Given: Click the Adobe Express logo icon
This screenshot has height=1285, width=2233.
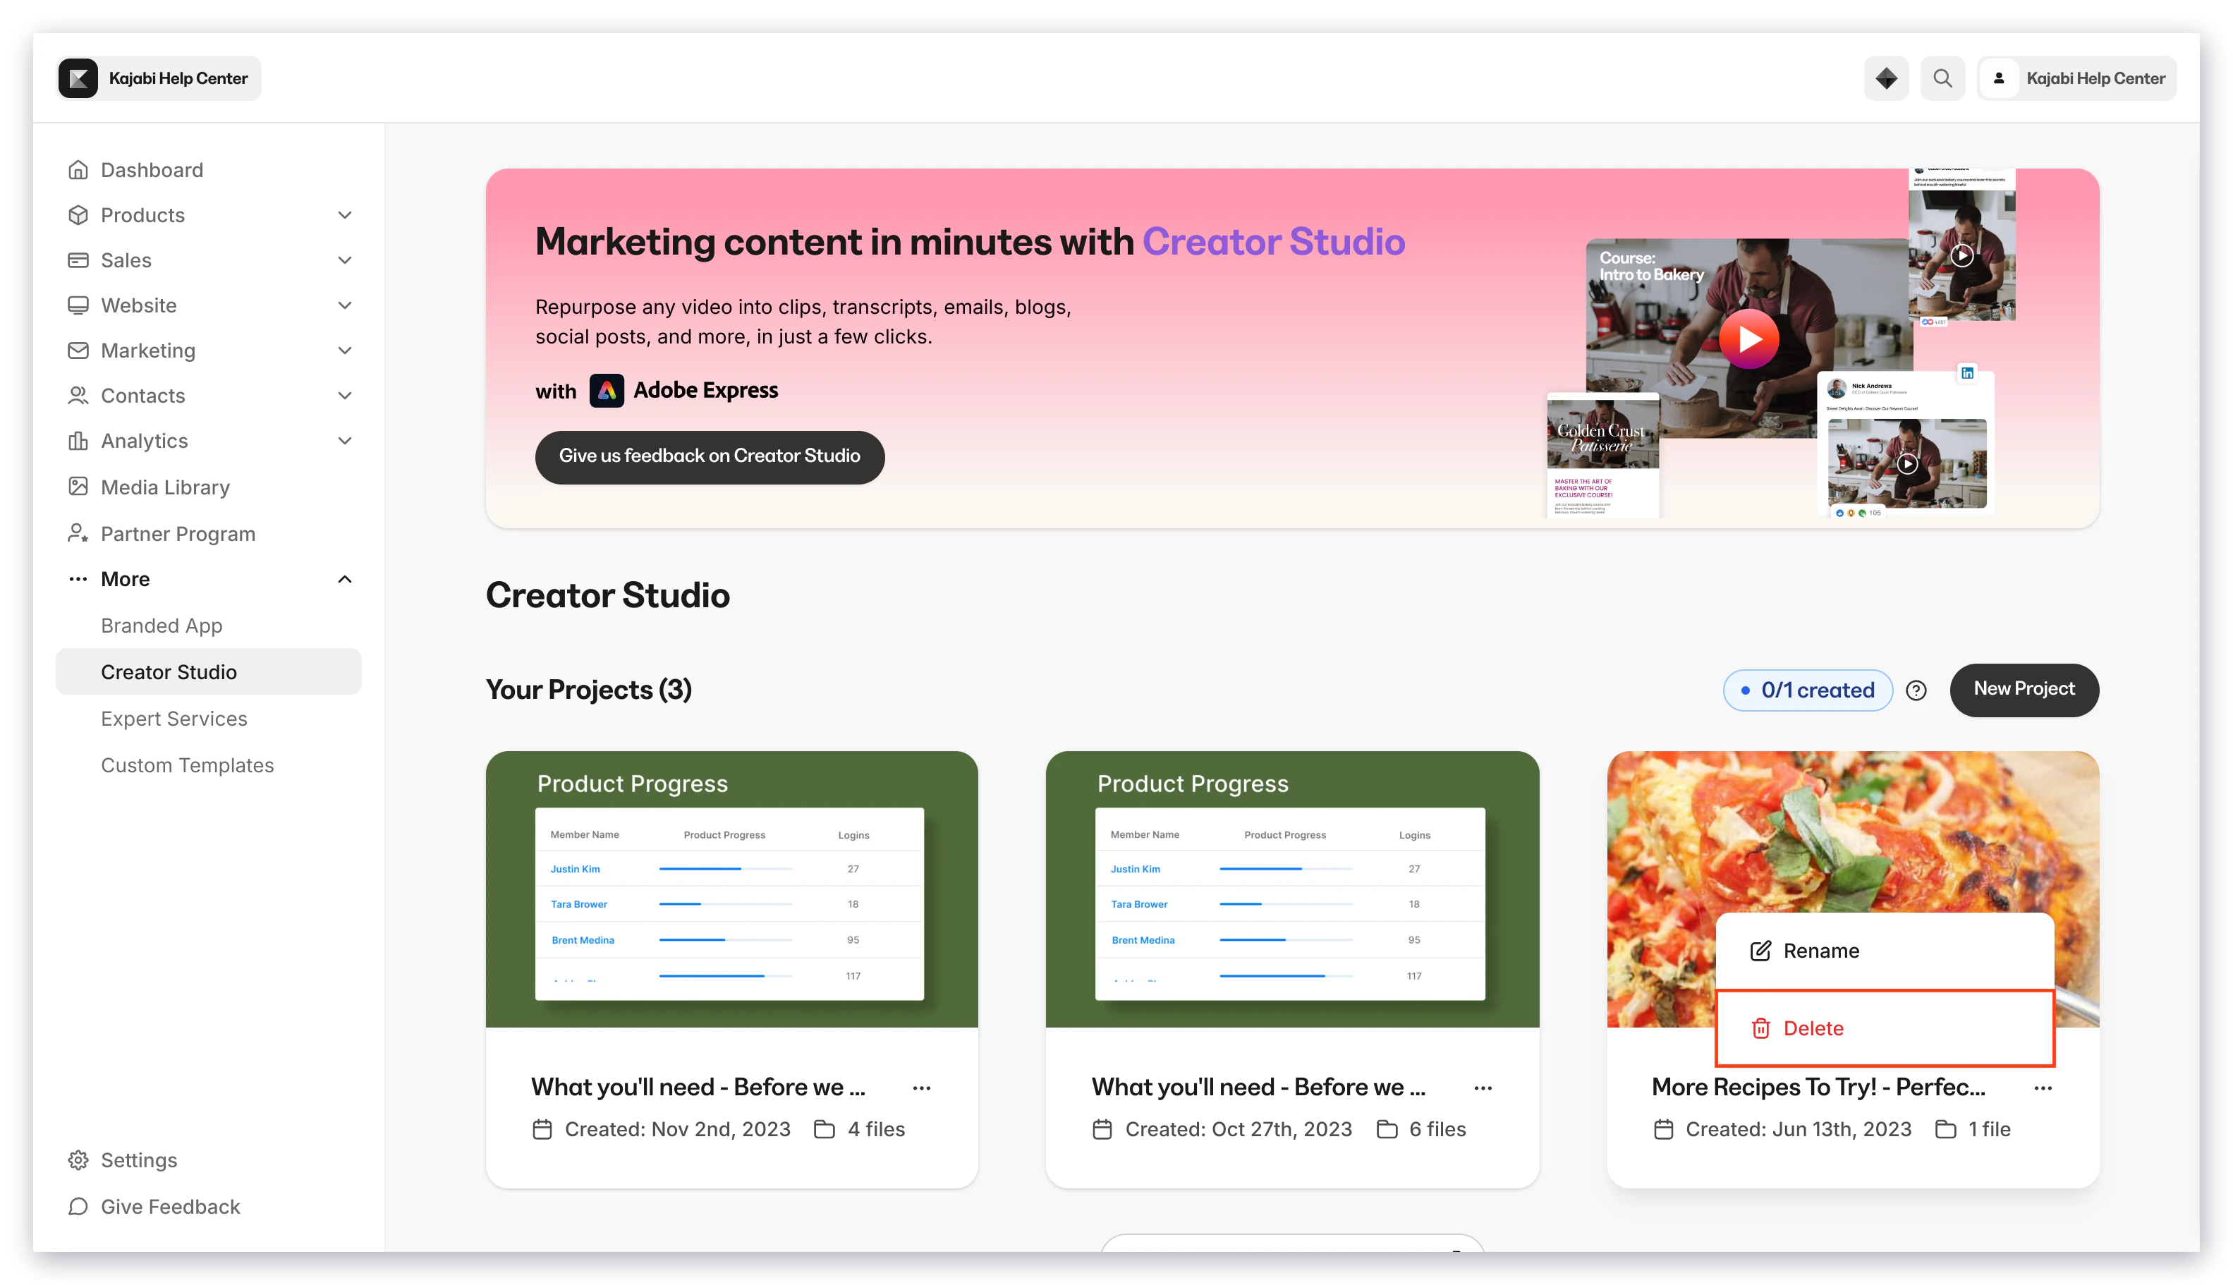Looking at the screenshot, I should point(607,390).
